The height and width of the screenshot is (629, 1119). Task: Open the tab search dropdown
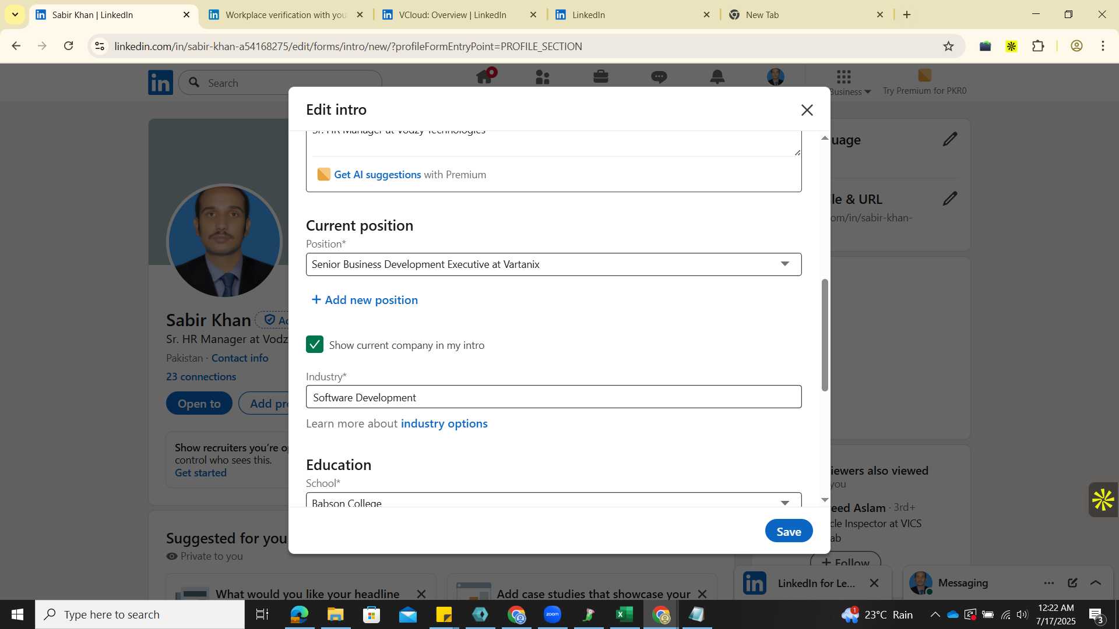(15, 15)
